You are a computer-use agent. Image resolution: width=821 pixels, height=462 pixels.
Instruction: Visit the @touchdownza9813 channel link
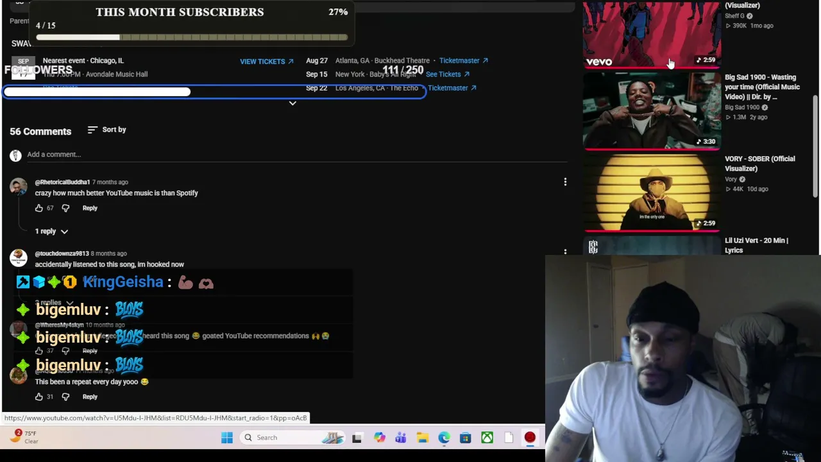tap(62, 253)
